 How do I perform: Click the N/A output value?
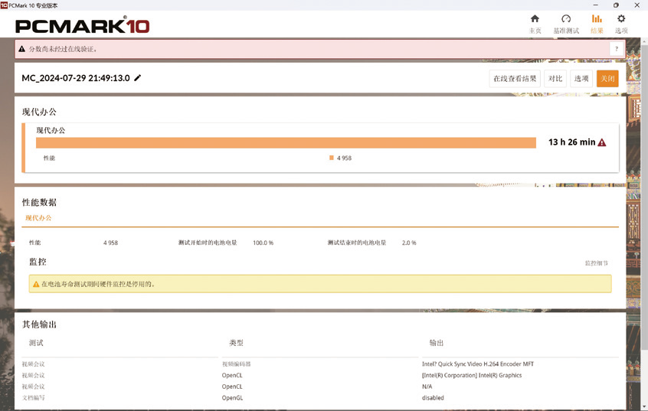427,387
